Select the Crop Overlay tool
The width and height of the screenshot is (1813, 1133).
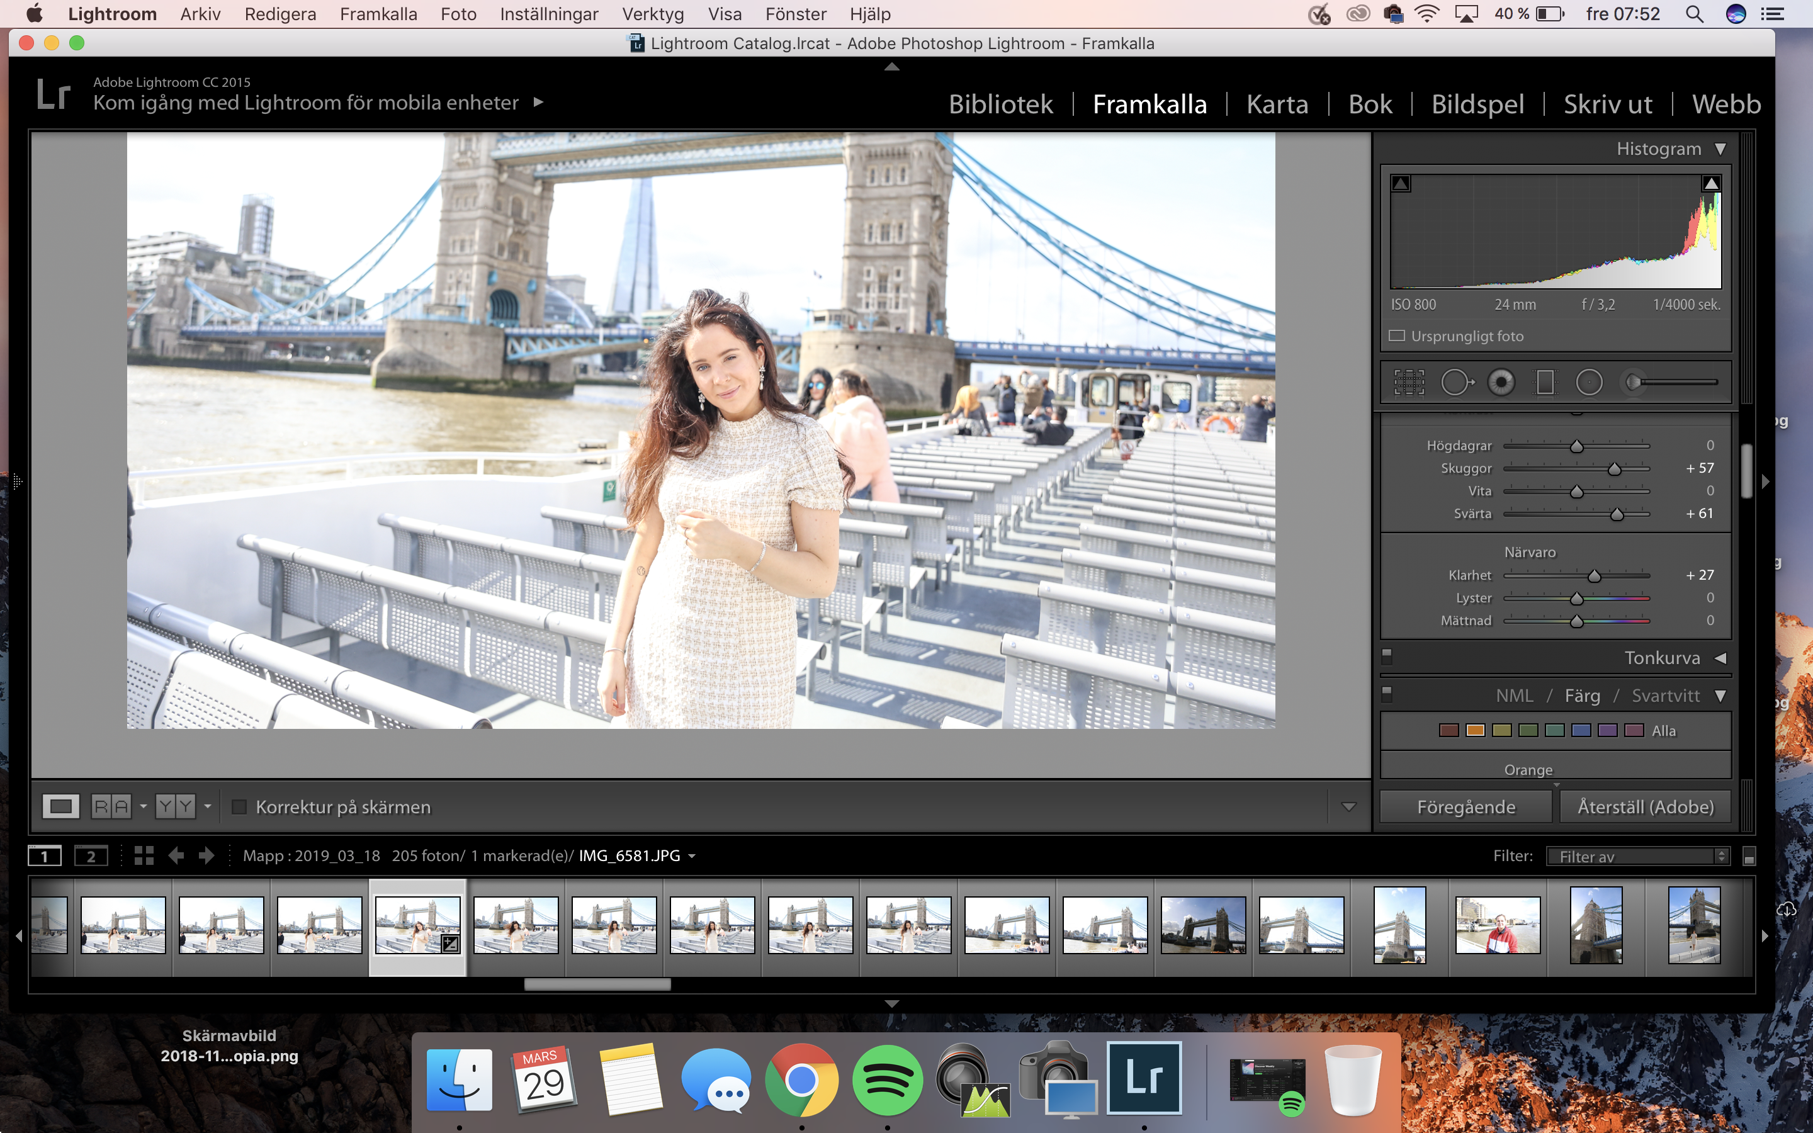1408,382
